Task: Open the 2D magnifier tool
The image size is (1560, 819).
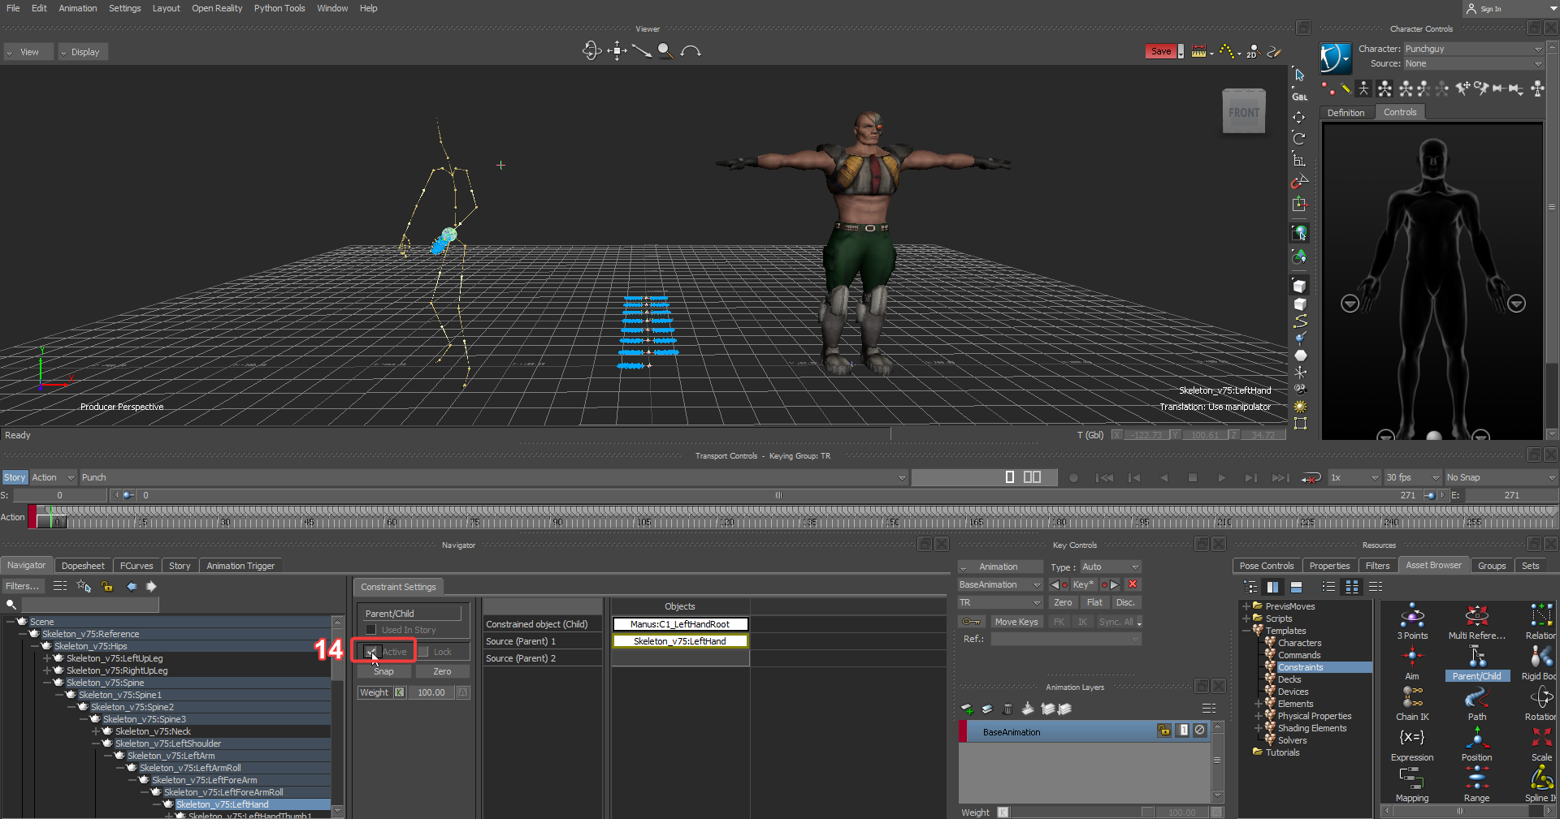Action: (1252, 51)
